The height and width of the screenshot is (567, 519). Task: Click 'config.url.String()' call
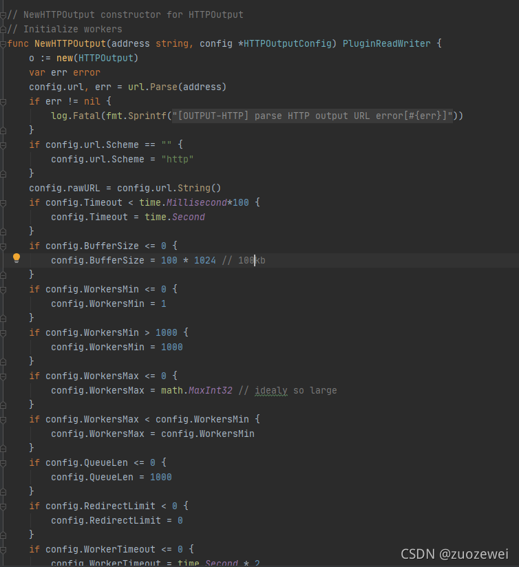169,189
